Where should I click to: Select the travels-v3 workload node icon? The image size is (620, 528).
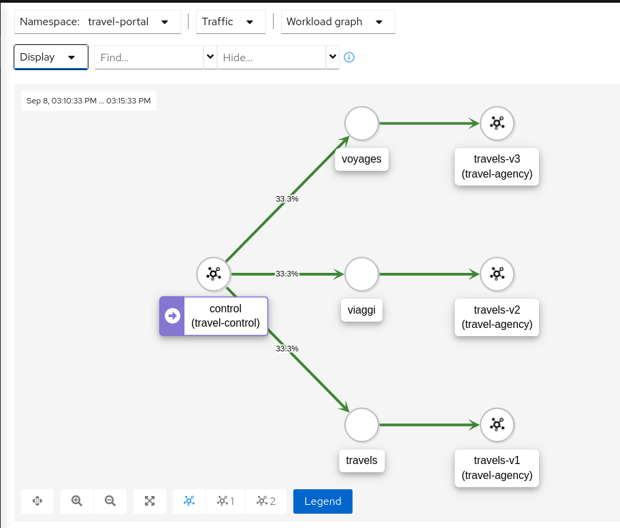pyautogui.click(x=497, y=123)
